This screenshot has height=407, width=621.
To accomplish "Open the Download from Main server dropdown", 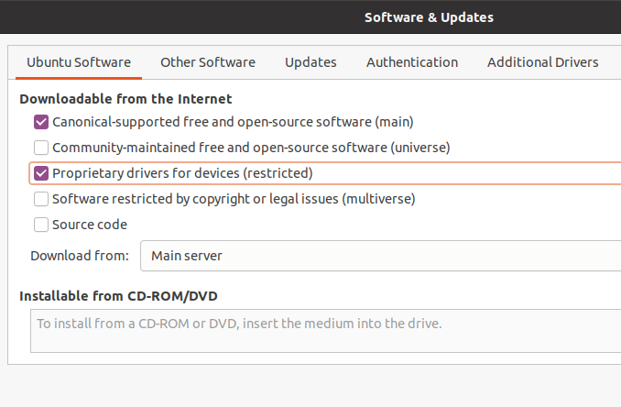I will (381, 256).
